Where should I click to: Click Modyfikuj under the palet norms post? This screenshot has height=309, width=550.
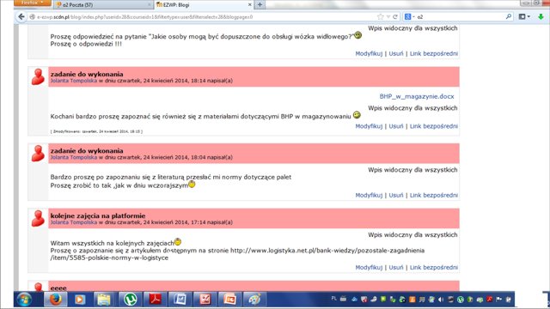[x=369, y=195]
